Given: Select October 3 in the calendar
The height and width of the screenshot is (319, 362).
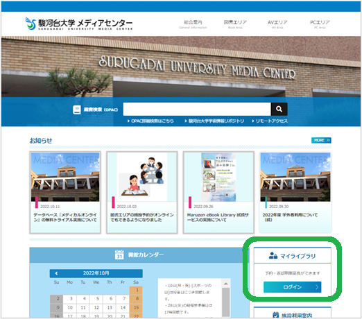Looking at the screenshot, I should pyautogui.click(x=70, y=299).
